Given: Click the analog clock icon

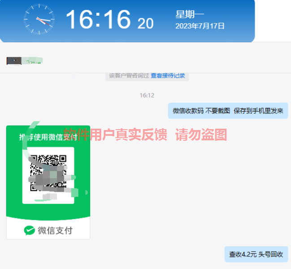Looking at the screenshot, I should click(39, 19).
